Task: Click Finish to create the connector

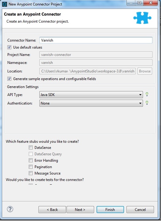Action: [110, 210]
